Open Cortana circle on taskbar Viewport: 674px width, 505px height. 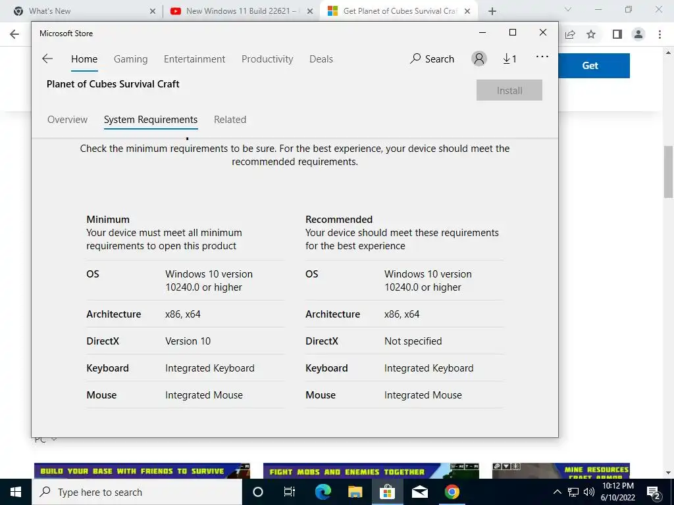[258, 492]
